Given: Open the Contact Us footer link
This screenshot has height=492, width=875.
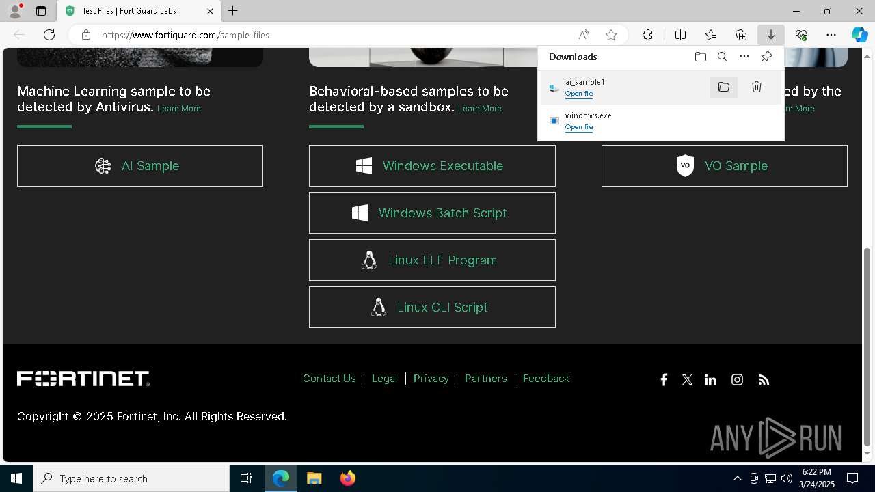Looking at the screenshot, I should 329,379.
